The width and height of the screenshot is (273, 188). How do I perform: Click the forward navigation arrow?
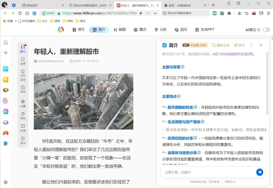[x=13, y=13]
